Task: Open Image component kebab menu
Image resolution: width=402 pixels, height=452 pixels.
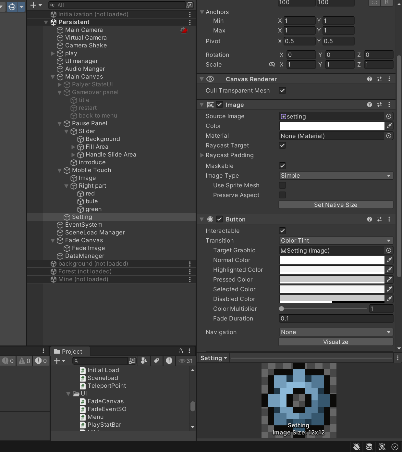Action: (x=389, y=105)
